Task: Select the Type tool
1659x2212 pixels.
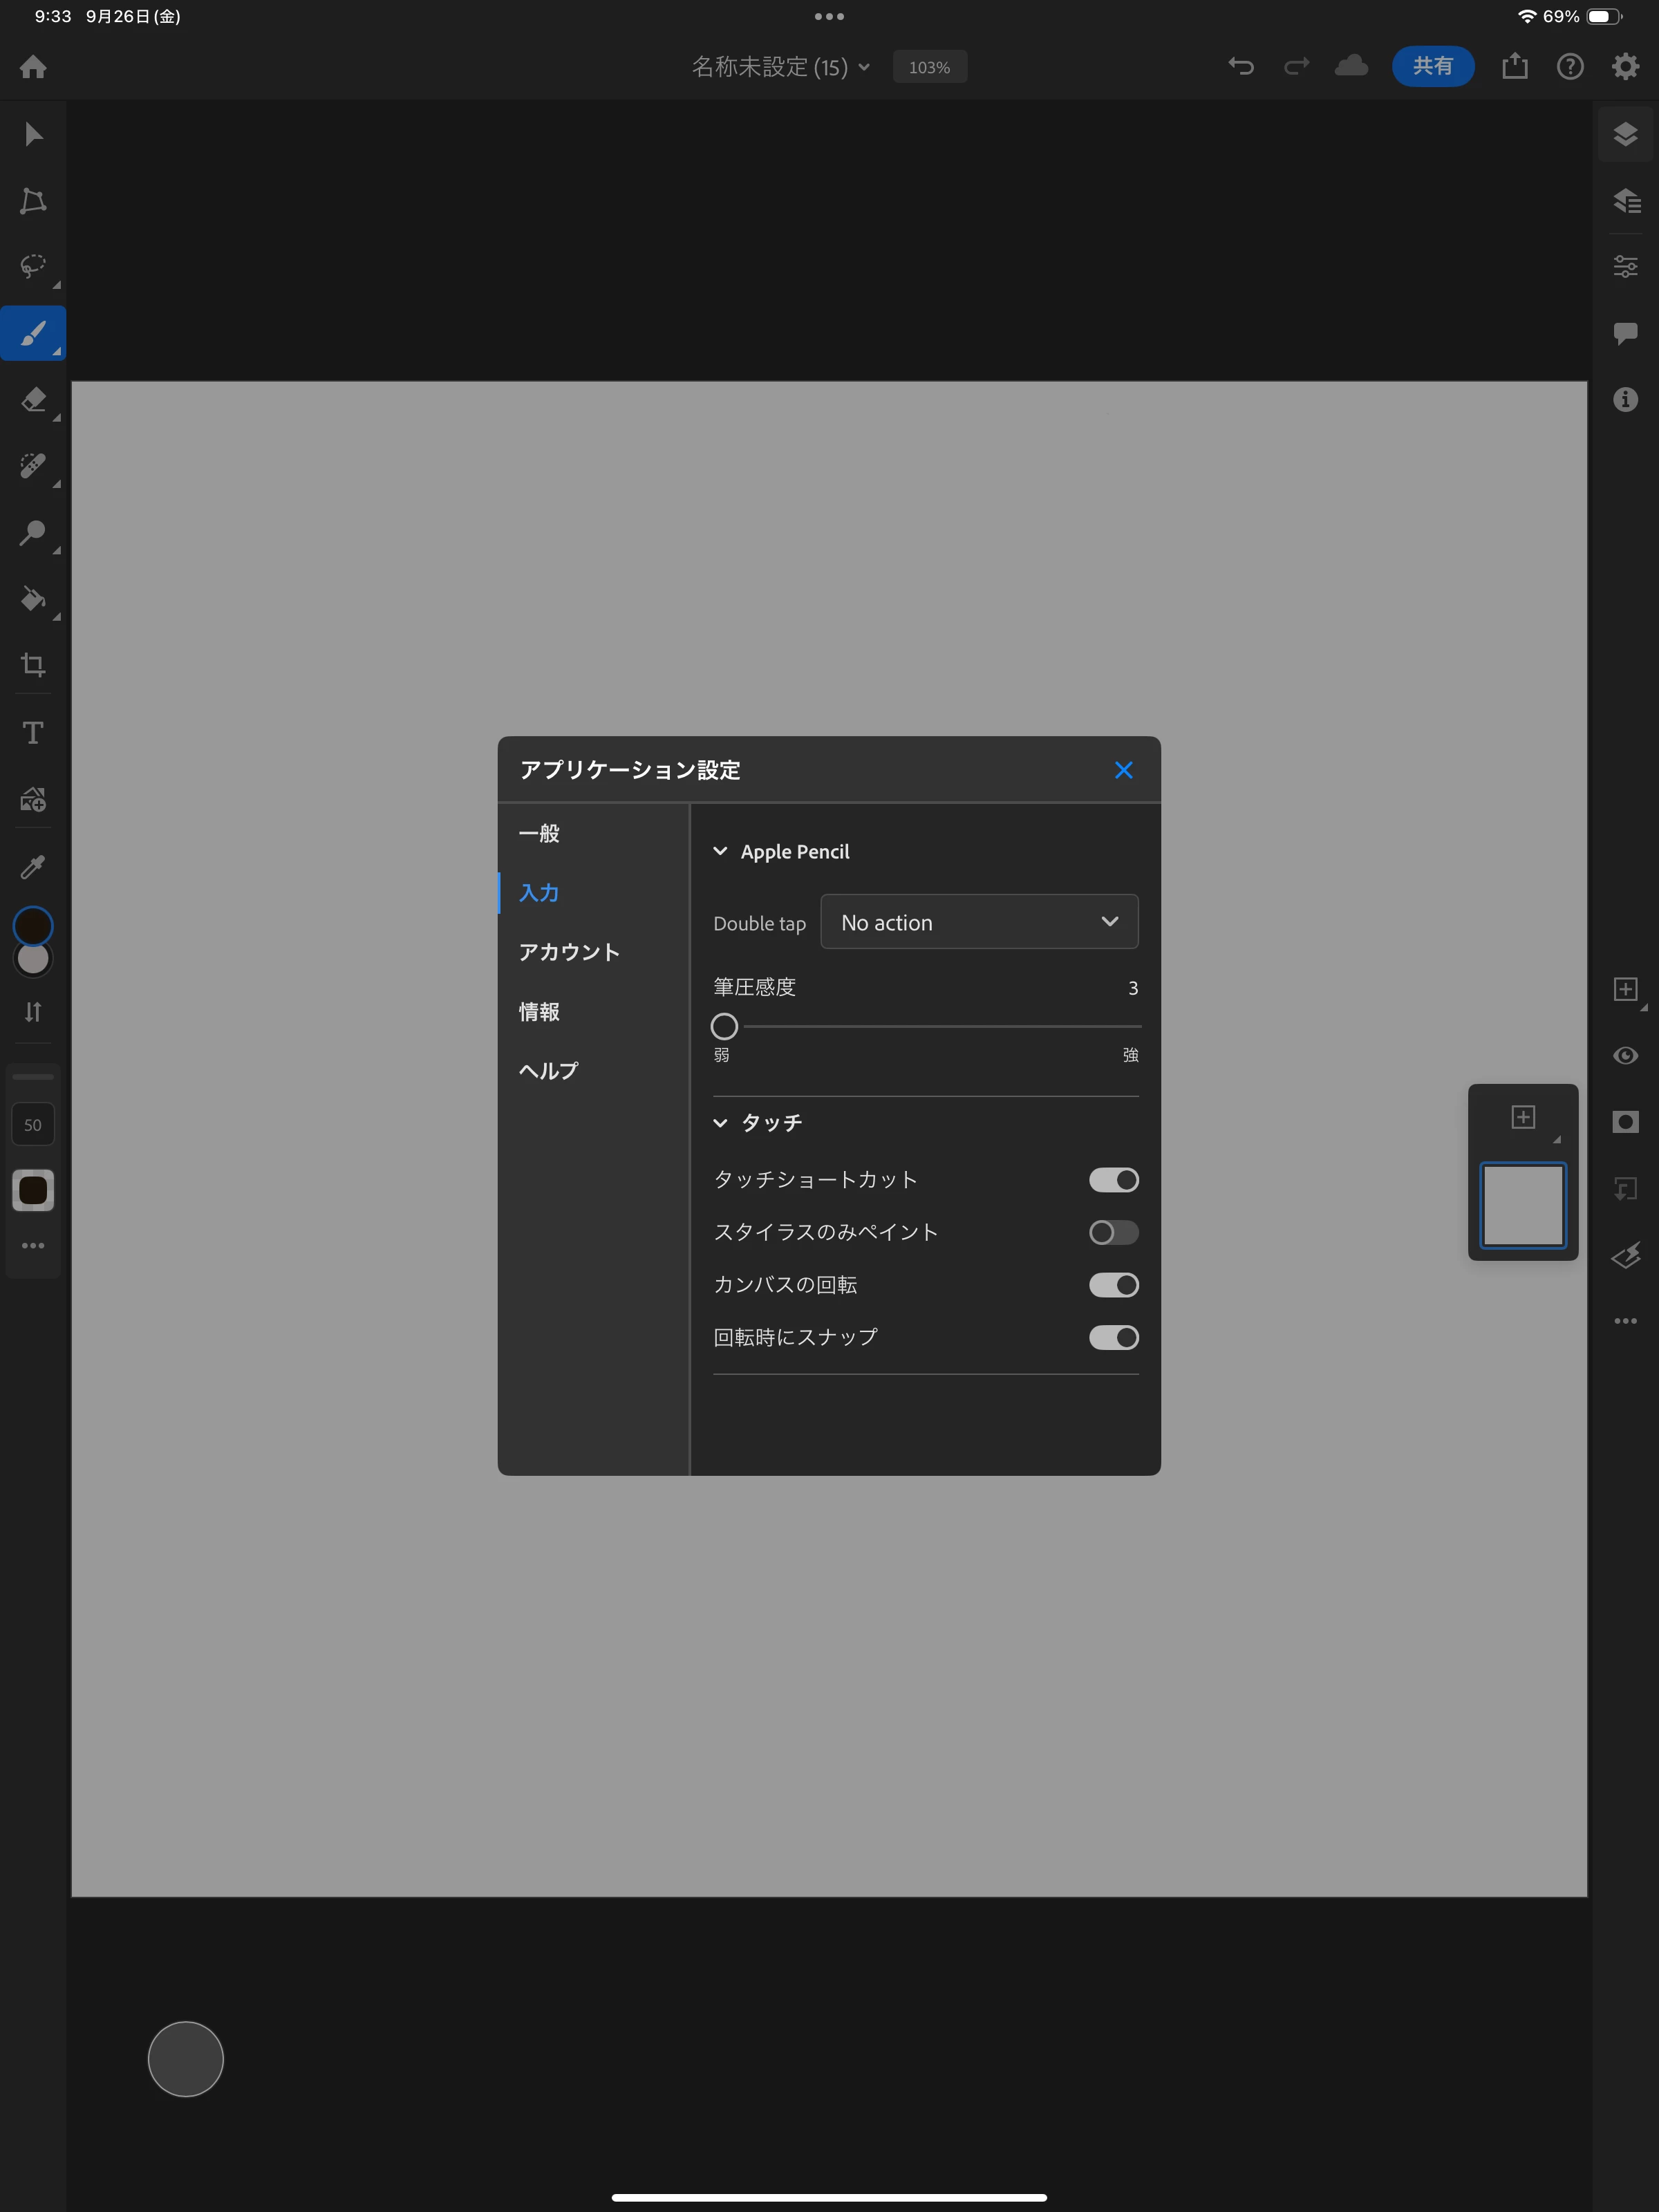Action: 33,733
